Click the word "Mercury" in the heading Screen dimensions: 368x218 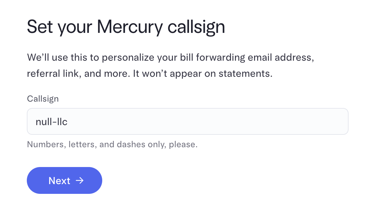tap(130, 27)
